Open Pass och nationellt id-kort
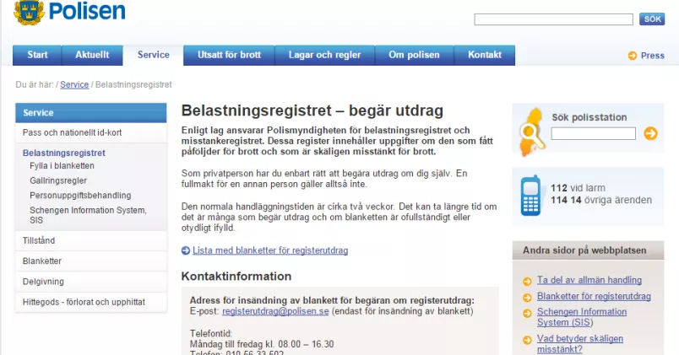The height and width of the screenshot is (355, 679). tap(91, 132)
